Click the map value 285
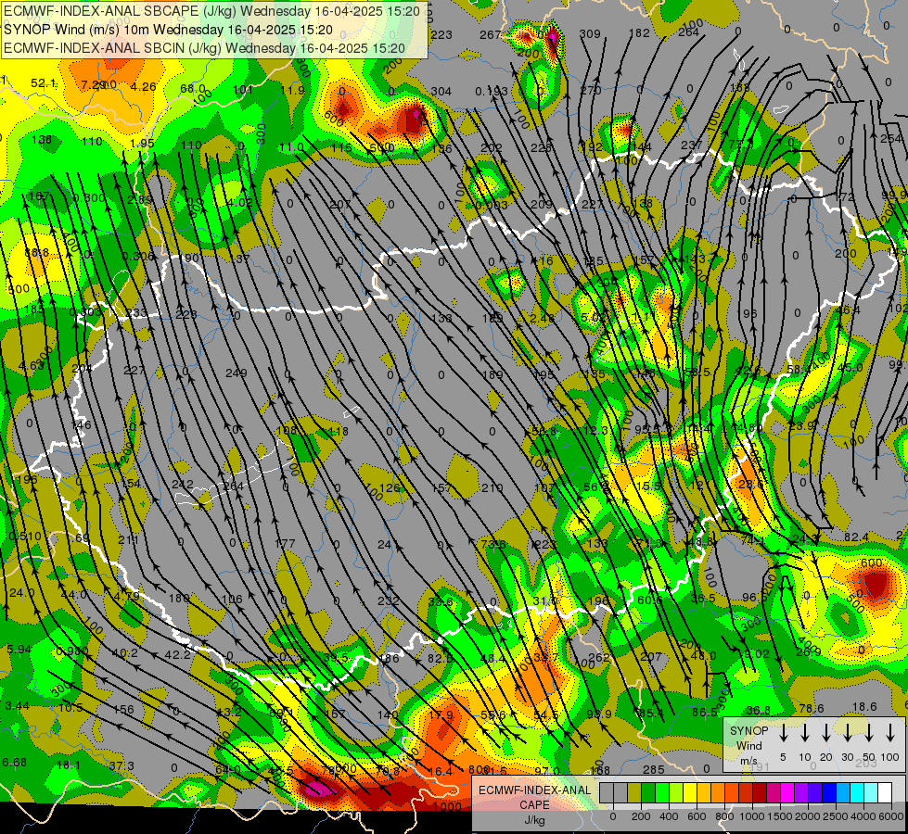 coord(654,770)
